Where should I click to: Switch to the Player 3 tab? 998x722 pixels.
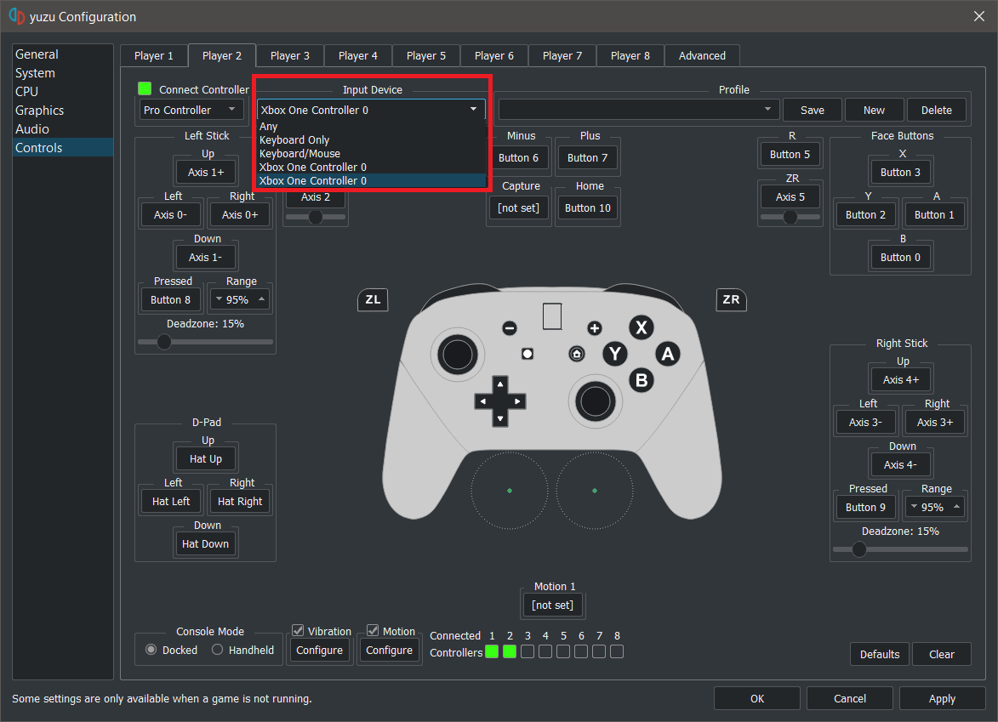coord(289,56)
